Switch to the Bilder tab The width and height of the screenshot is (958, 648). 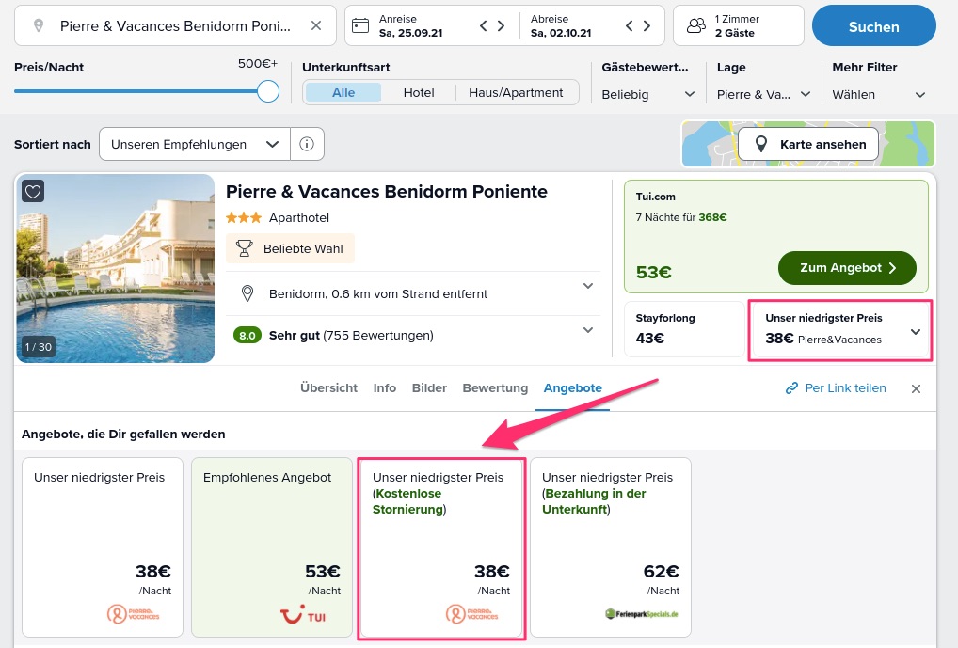[x=429, y=387]
